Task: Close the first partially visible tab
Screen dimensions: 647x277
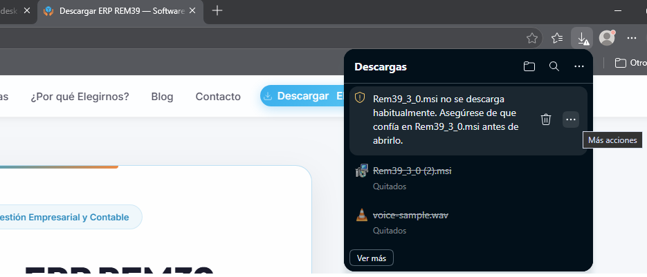Action: [x=27, y=11]
